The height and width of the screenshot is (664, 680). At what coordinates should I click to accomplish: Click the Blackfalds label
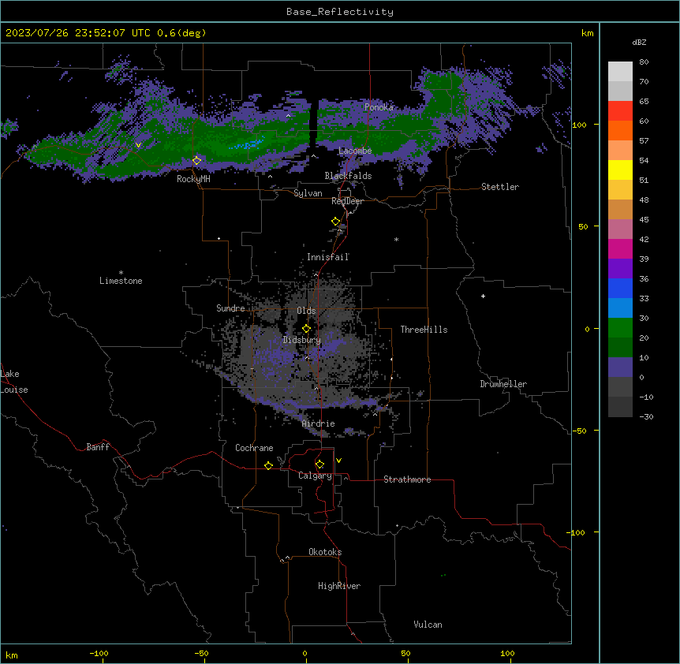348,176
